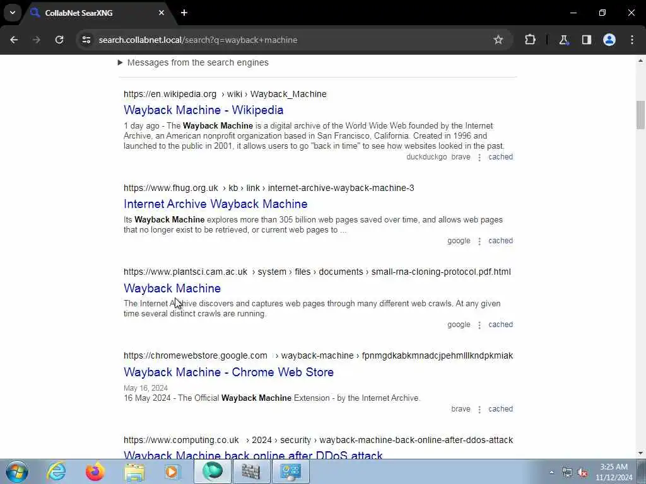Show hidden system tray icons

551,472
